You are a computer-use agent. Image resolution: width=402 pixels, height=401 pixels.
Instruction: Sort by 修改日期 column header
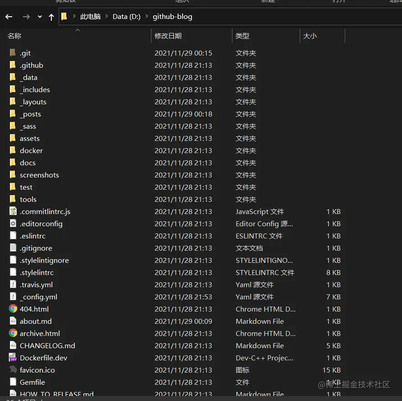[168, 36]
